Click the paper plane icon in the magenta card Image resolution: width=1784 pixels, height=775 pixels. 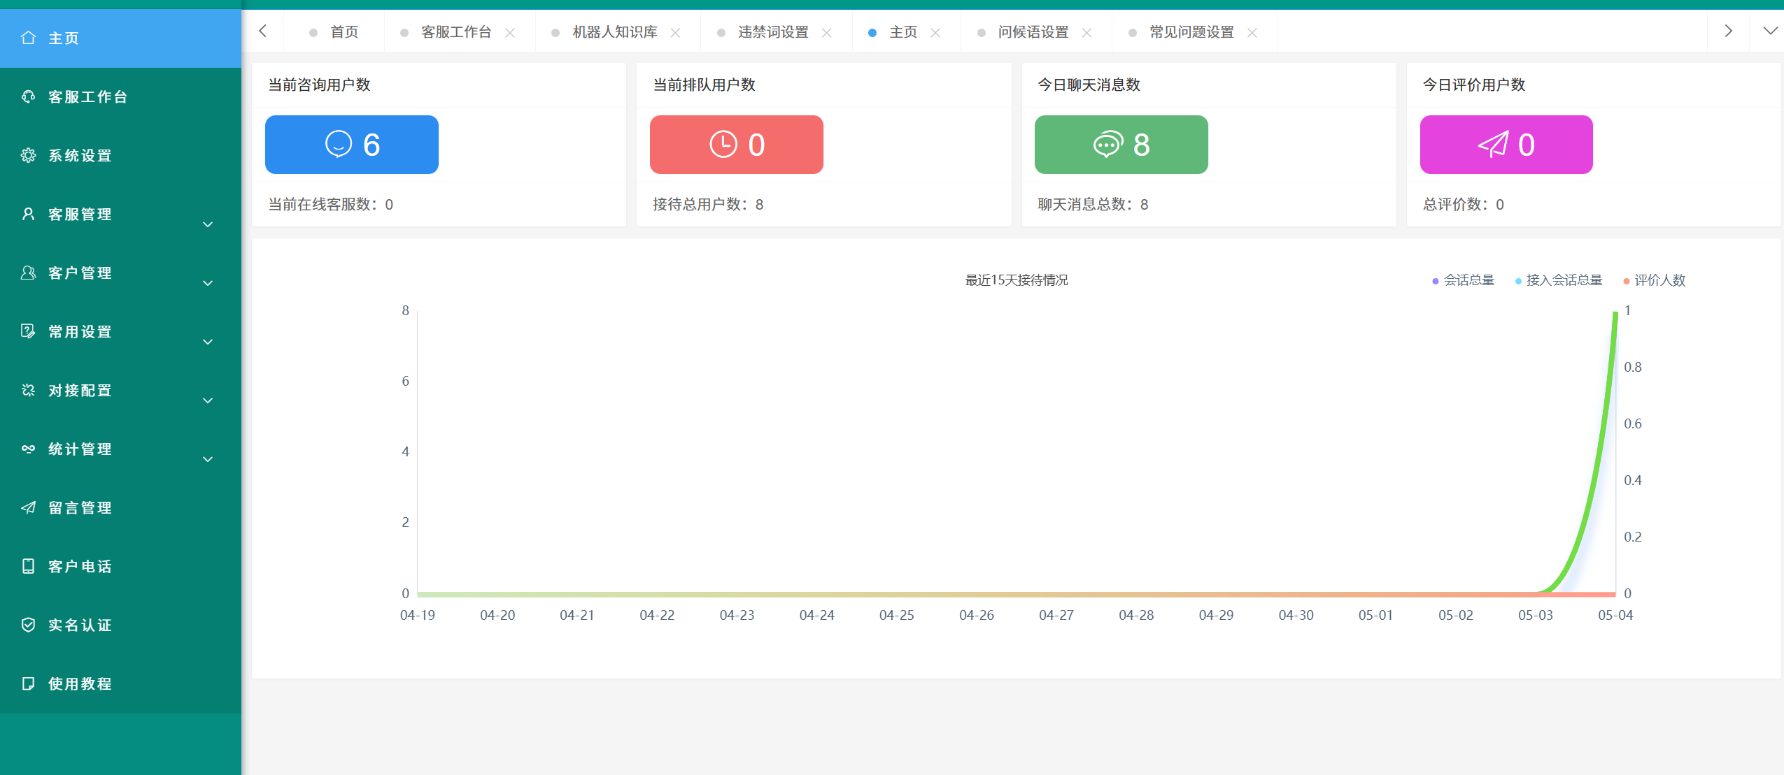pyautogui.click(x=1493, y=144)
